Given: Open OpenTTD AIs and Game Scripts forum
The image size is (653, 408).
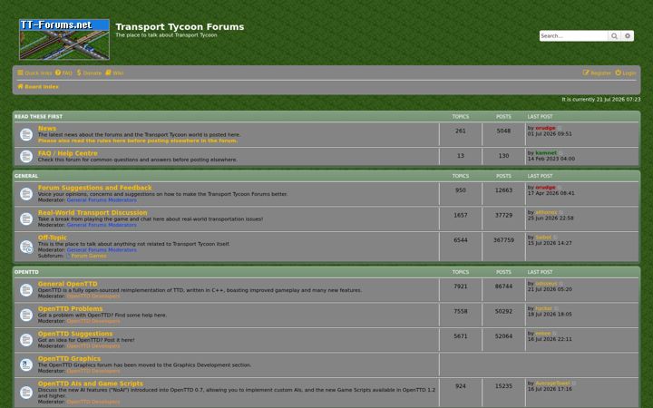Looking at the screenshot, I should coord(91,384).
